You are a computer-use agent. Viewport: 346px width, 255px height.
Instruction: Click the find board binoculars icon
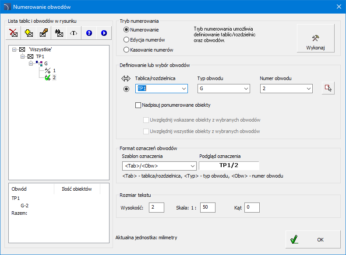[59, 33]
